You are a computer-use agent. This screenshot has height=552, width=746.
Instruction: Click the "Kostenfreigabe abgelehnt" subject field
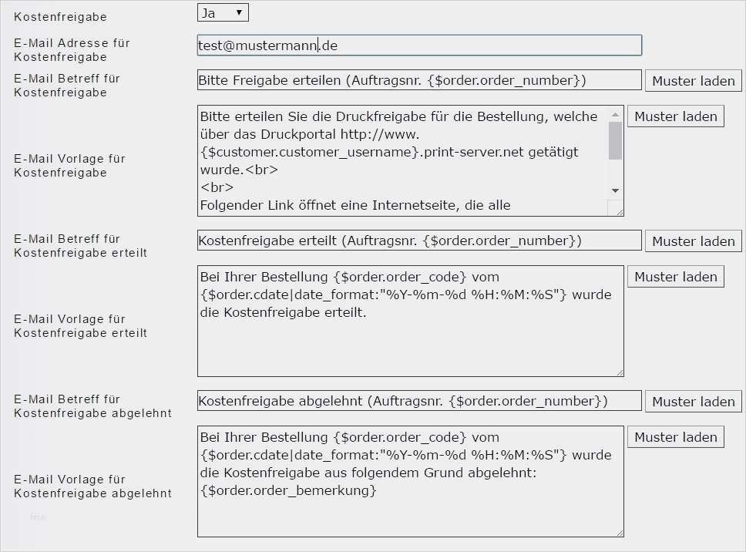coord(419,400)
